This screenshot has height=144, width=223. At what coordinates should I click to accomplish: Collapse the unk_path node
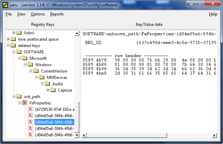[x=14, y=97]
